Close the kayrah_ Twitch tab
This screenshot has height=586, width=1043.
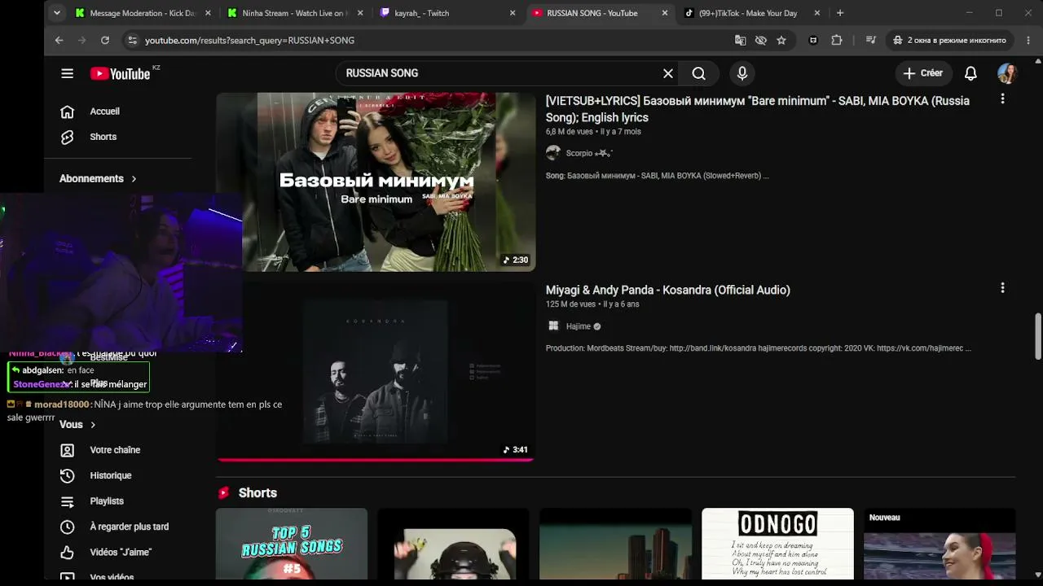513,13
